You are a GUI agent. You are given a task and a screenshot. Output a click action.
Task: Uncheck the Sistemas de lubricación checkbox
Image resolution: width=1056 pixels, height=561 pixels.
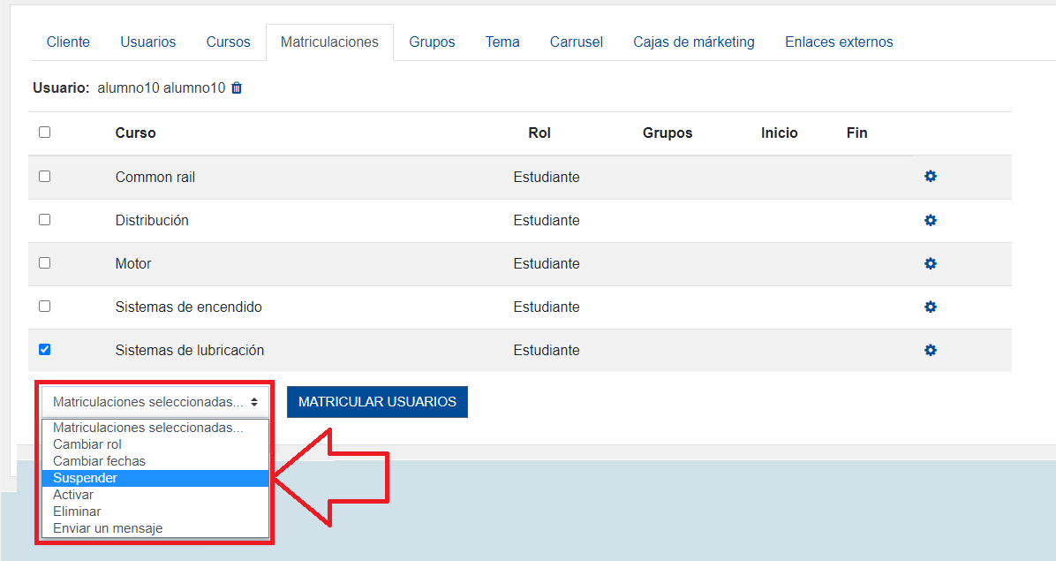click(45, 350)
